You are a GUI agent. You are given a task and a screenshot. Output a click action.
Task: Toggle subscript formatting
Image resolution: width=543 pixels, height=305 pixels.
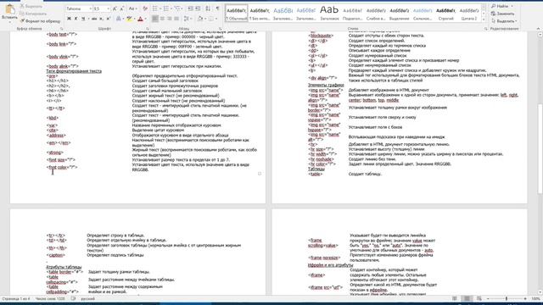(x=101, y=19)
